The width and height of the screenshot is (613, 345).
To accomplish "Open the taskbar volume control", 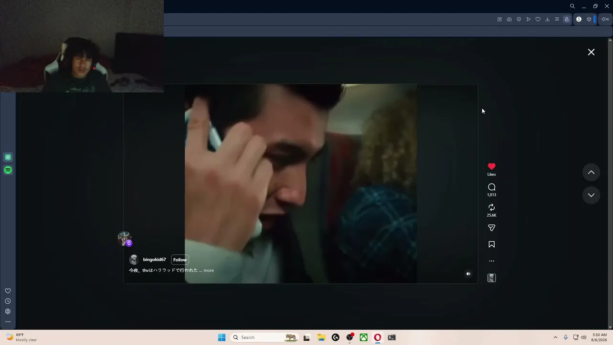I will click(583, 337).
